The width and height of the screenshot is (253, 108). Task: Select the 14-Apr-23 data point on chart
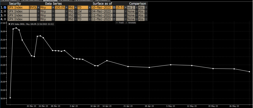coord(107,61)
